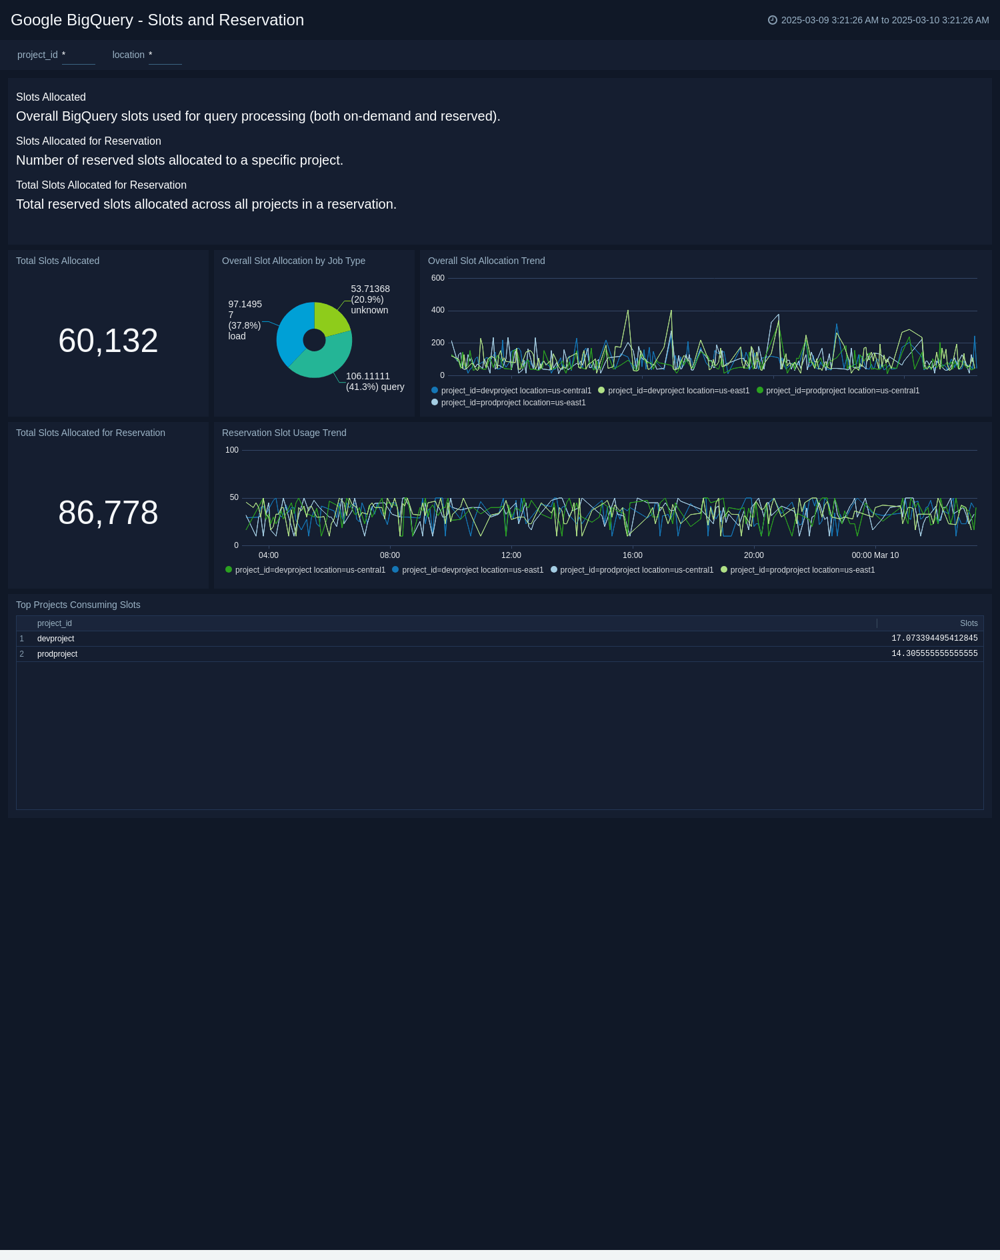The image size is (1000, 1260).
Task: Toggle prodproject us-east1 legend in Reservation Slot Usage Trend
Action: pyautogui.click(x=802, y=570)
